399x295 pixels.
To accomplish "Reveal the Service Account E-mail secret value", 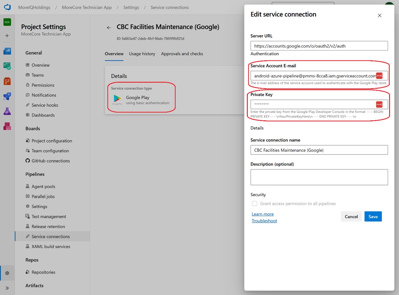I will coord(379,76).
